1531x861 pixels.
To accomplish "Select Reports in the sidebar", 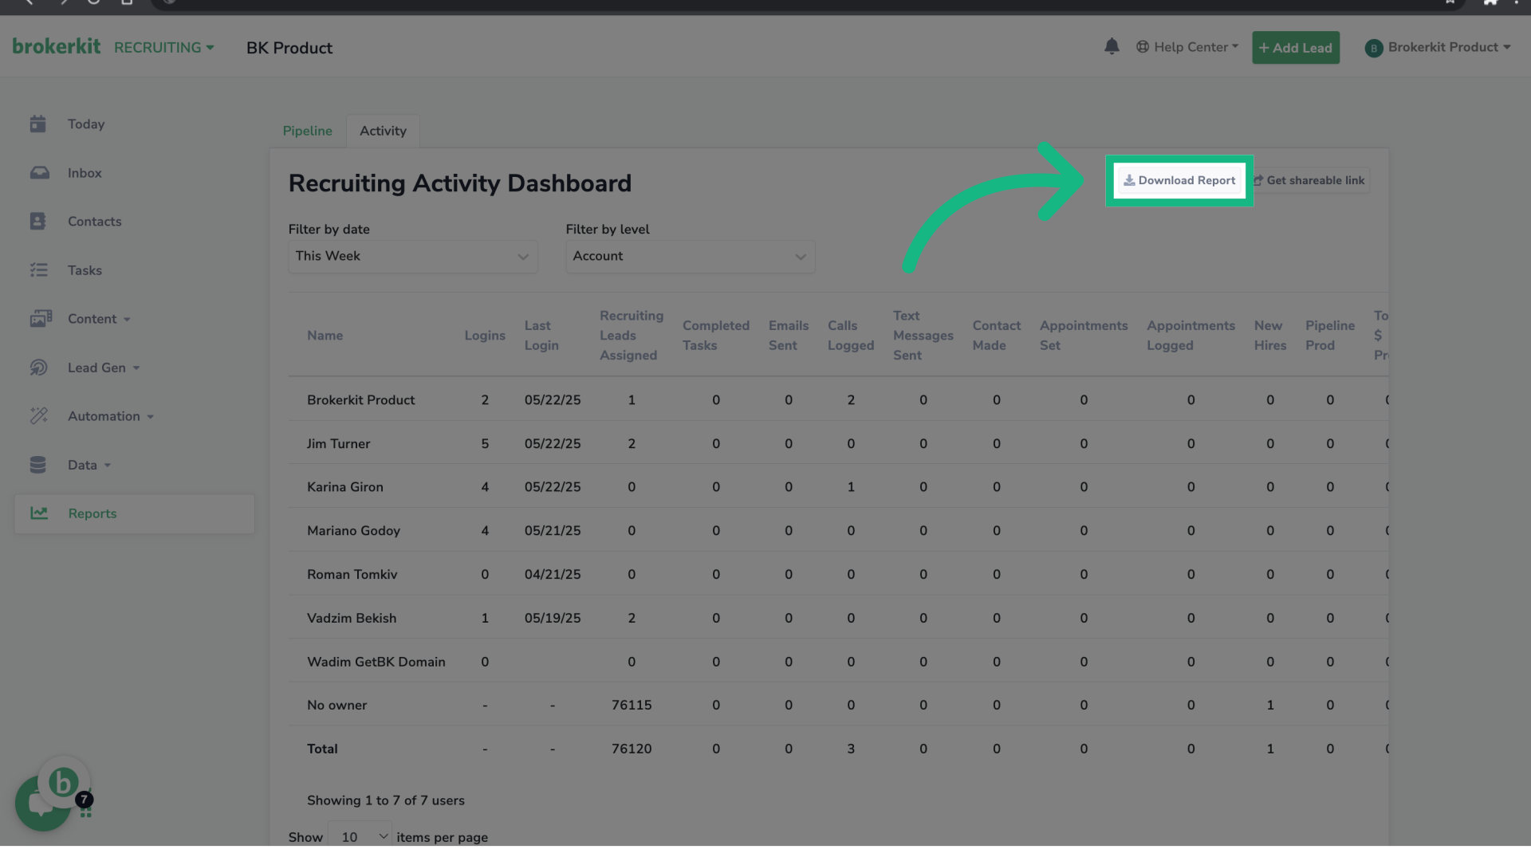I will pyautogui.click(x=134, y=513).
